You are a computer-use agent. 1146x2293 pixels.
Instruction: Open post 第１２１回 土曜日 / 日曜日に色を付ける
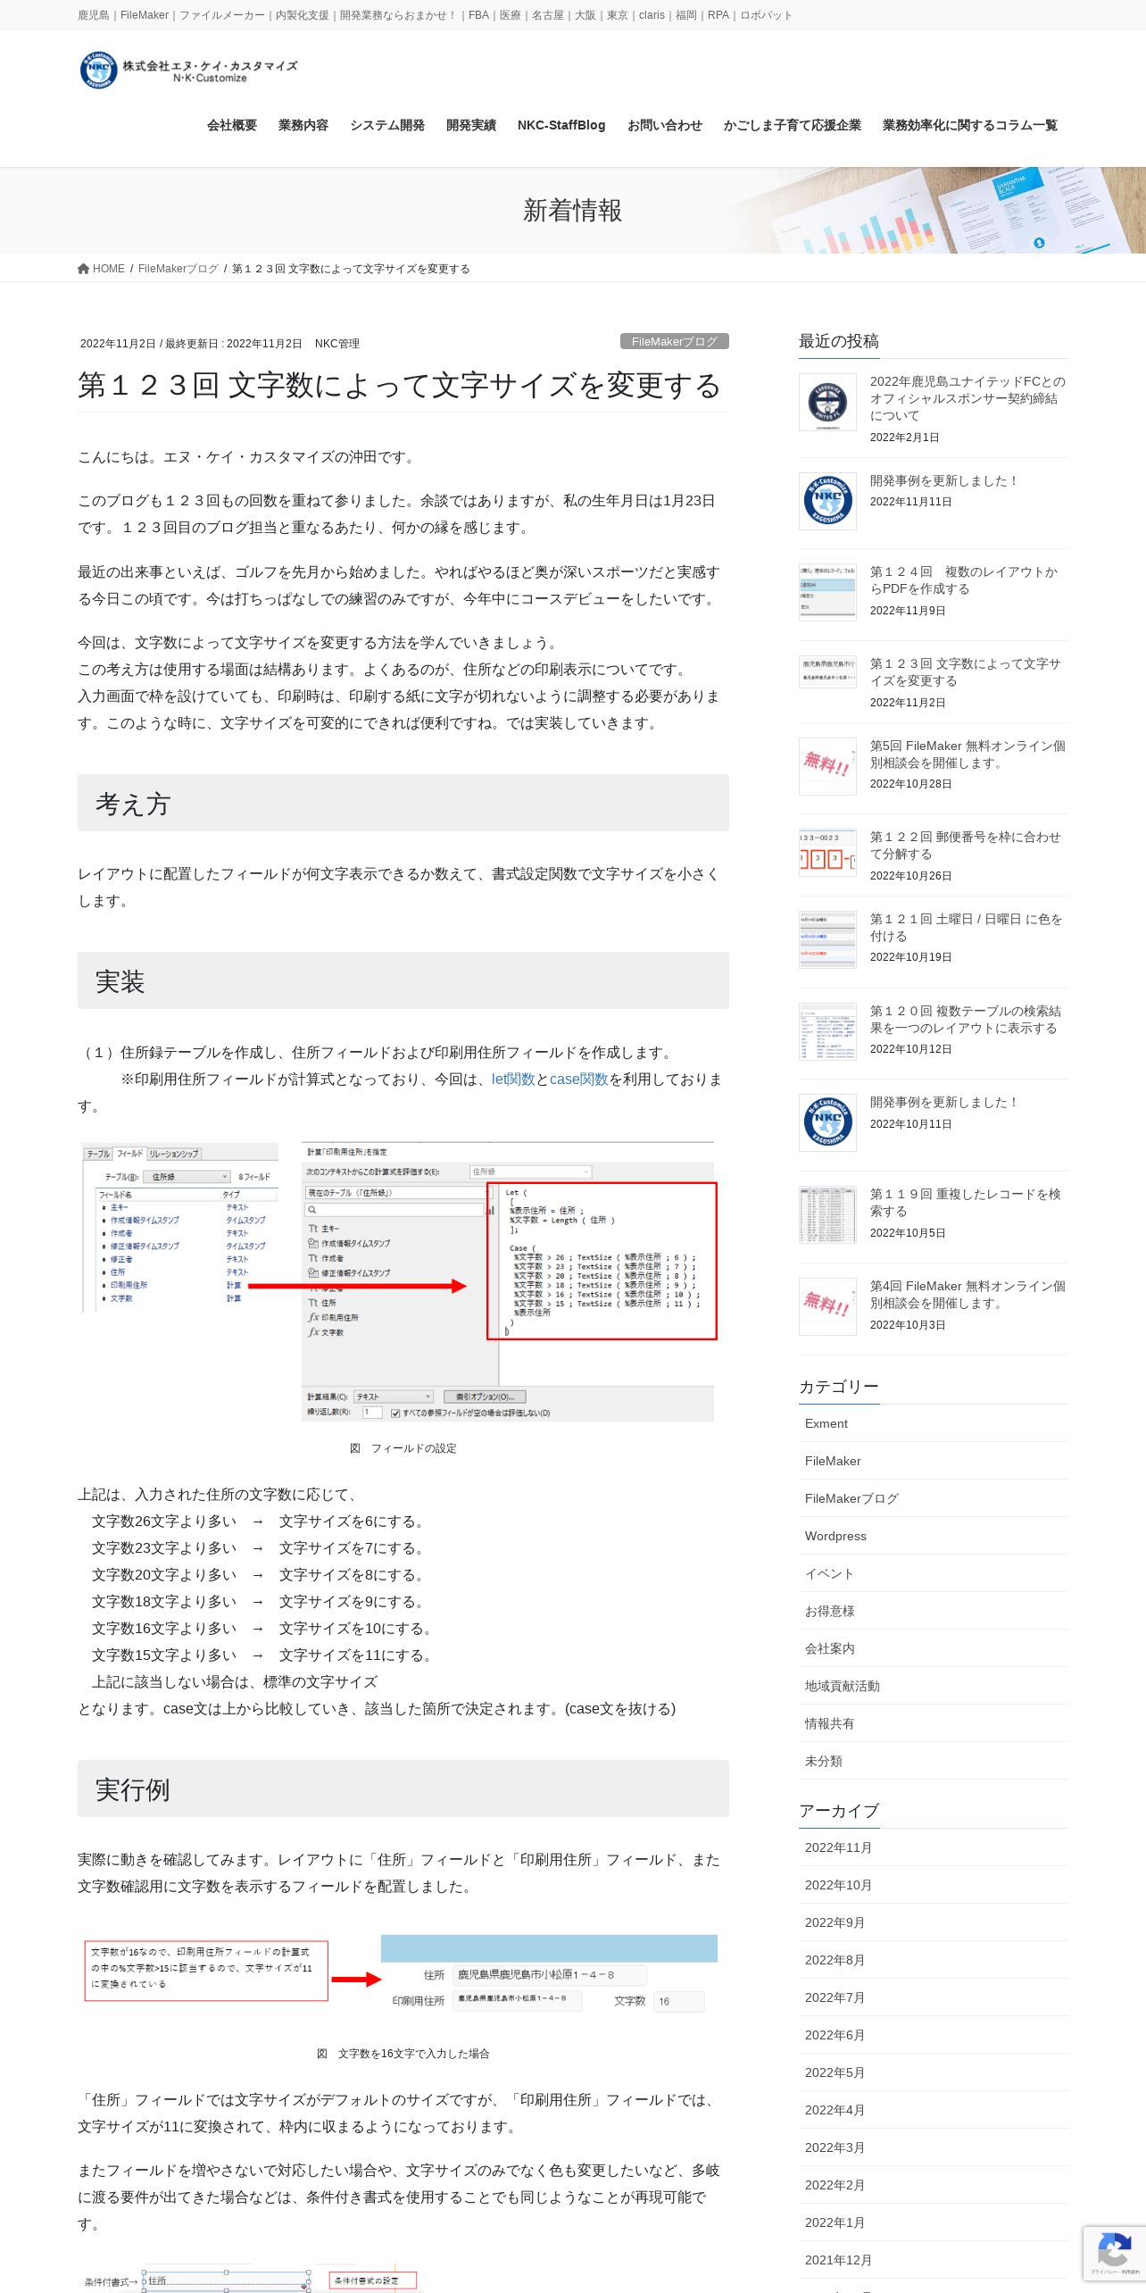click(967, 928)
